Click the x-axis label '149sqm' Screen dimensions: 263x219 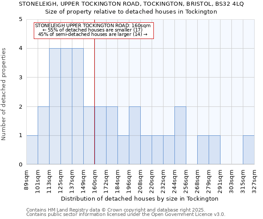83,181
